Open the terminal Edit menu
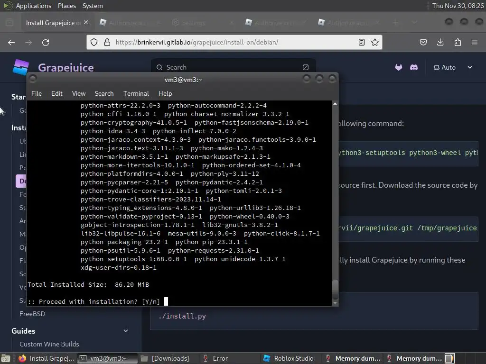Screen dimensions: 486x364 point(57,93)
